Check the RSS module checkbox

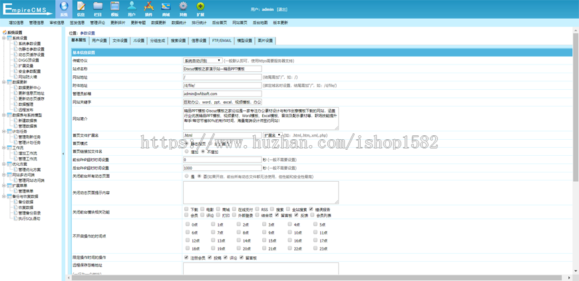[x=256, y=209]
